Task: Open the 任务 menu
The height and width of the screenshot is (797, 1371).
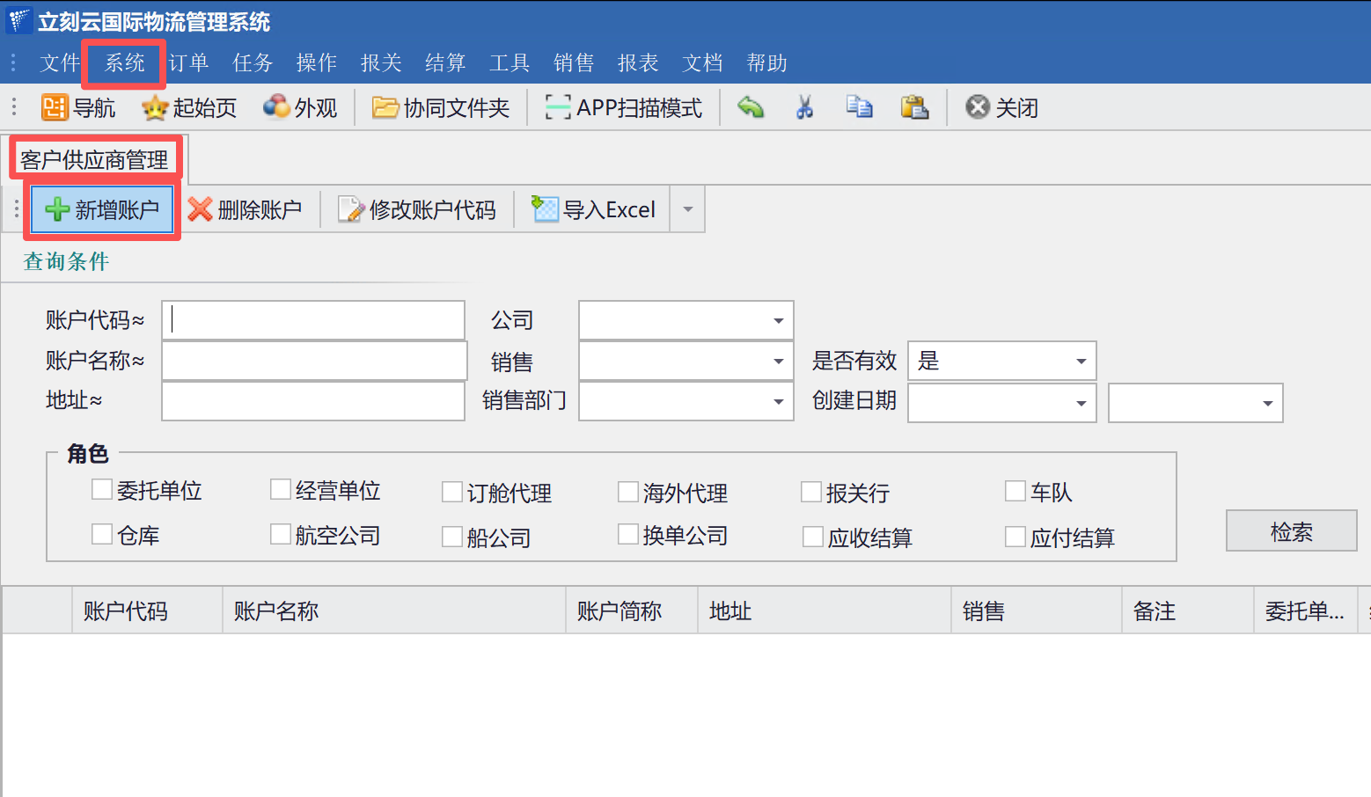Action: pos(253,62)
